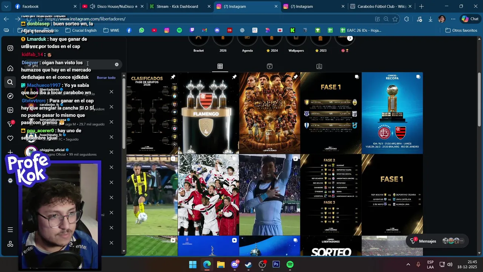Open the Windows Start button on the taskbar

pos(193,264)
